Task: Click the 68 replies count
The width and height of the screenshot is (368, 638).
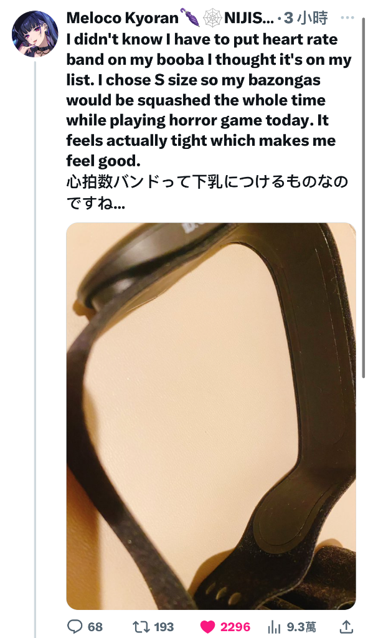Action: tap(95, 627)
